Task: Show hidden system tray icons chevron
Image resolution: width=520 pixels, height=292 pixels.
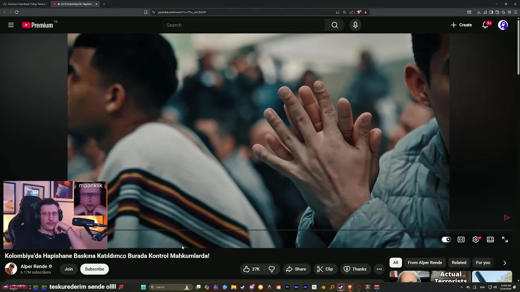Action: click(x=461, y=287)
